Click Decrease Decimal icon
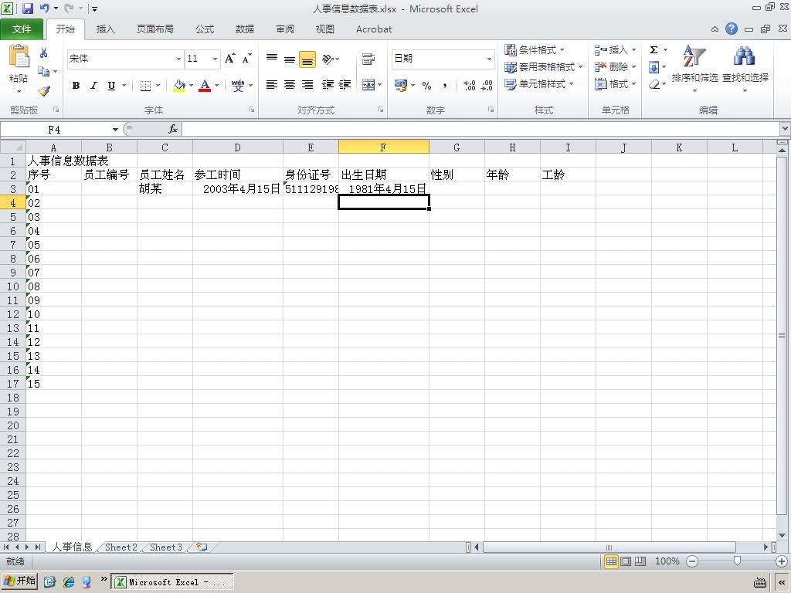 [487, 86]
